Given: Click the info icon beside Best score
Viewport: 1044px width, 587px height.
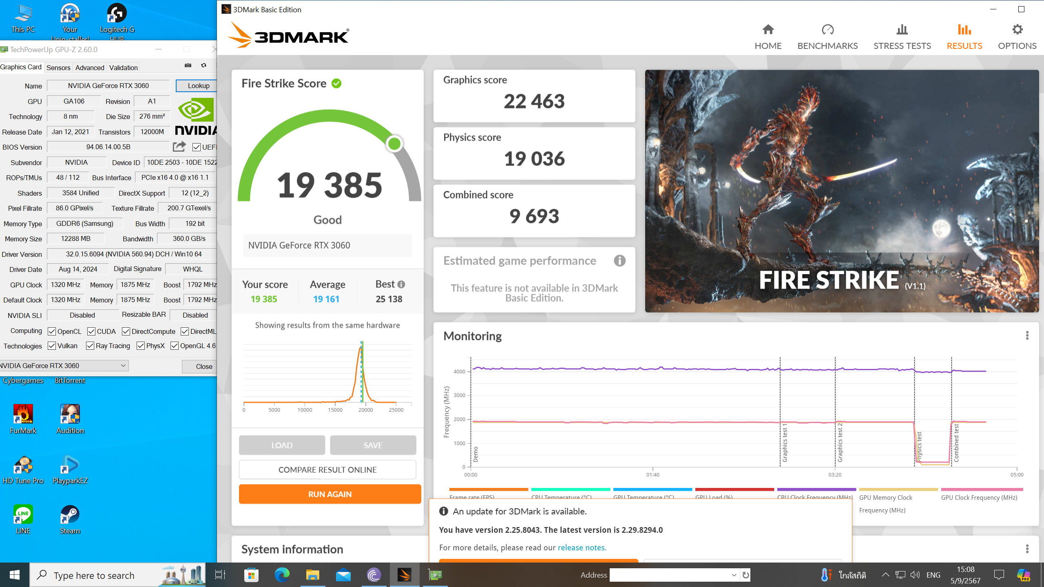Looking at the screenshot, I should [x=401, y=284].
